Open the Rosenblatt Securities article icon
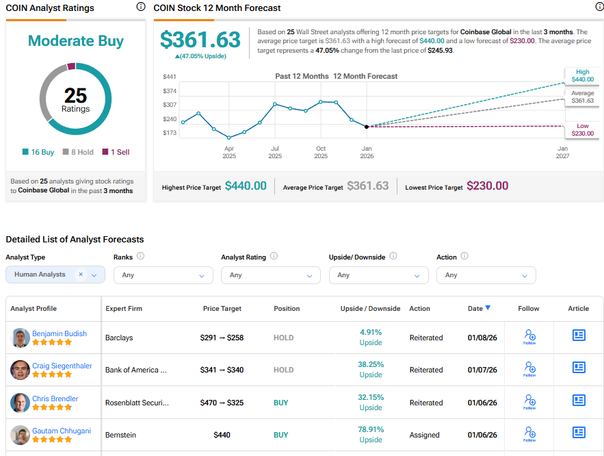604x456 pixels. [x=579, y=401]
